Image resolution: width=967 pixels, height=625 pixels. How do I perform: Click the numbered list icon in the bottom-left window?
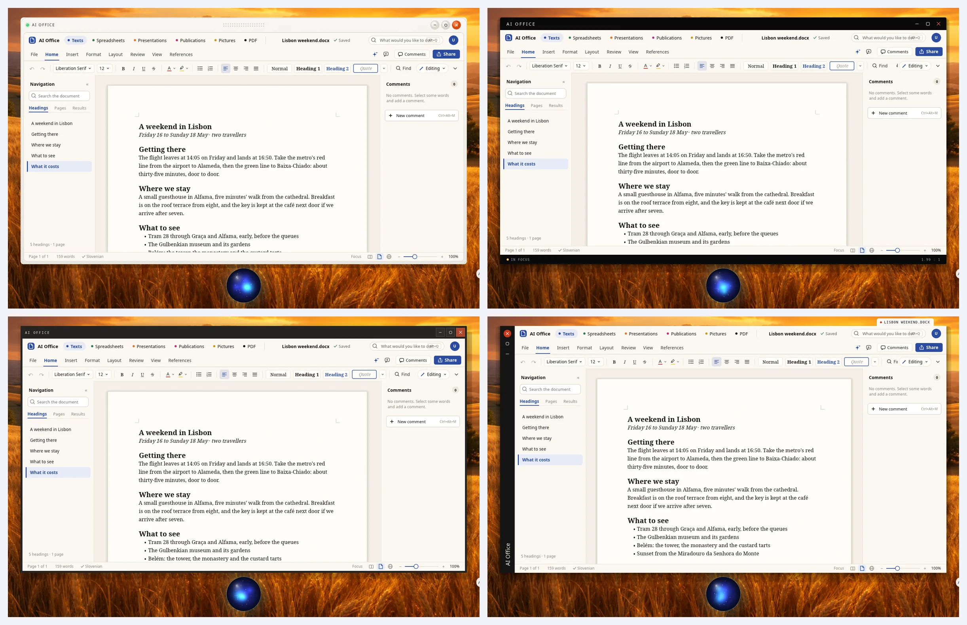click(x=209, y=375)
